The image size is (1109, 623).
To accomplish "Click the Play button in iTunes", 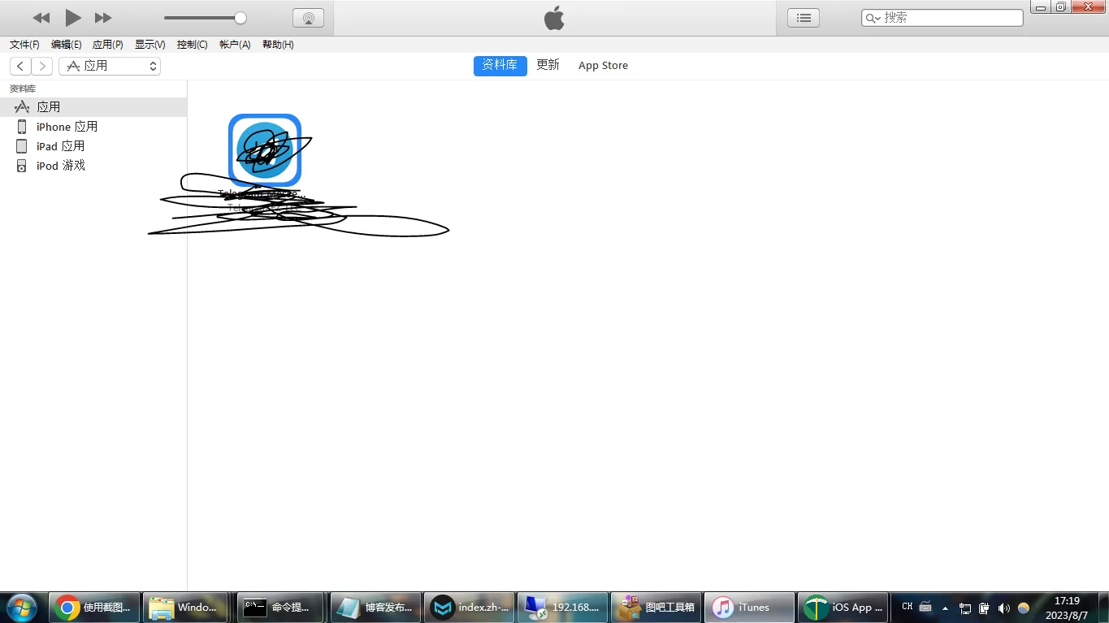I will [72, 17].
